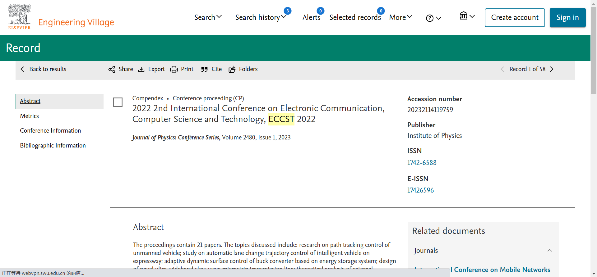Click the Export download icon
This screenshot has height=277, width=597.
[141, 69]
